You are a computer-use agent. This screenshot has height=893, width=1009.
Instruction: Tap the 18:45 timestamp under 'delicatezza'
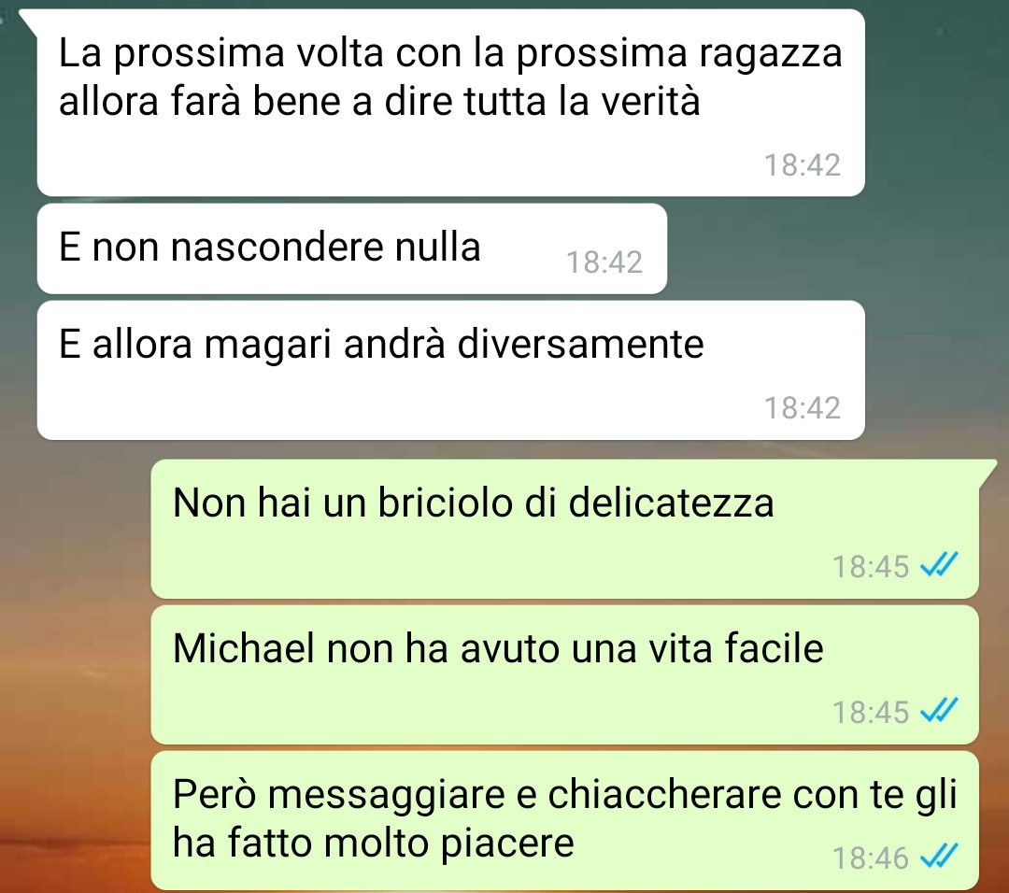[x=871, y=567]
